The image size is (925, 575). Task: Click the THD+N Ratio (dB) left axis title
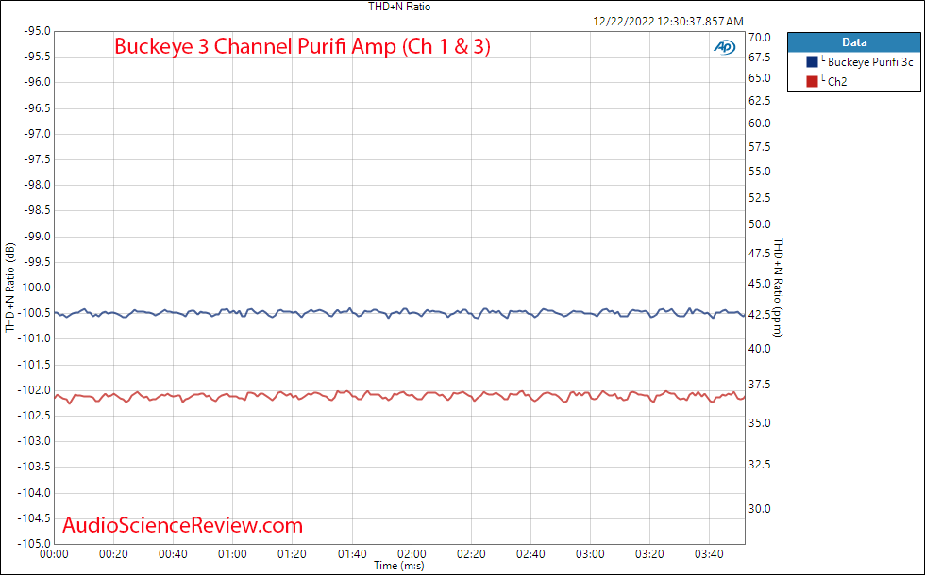click(x=10, y=287)
